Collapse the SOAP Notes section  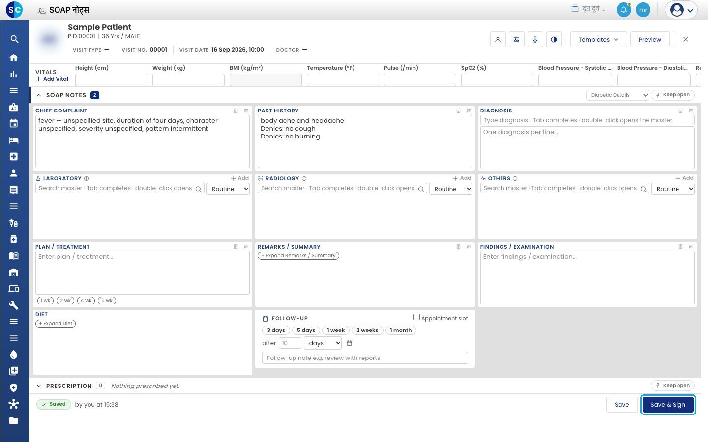click(x=39, y=95)
